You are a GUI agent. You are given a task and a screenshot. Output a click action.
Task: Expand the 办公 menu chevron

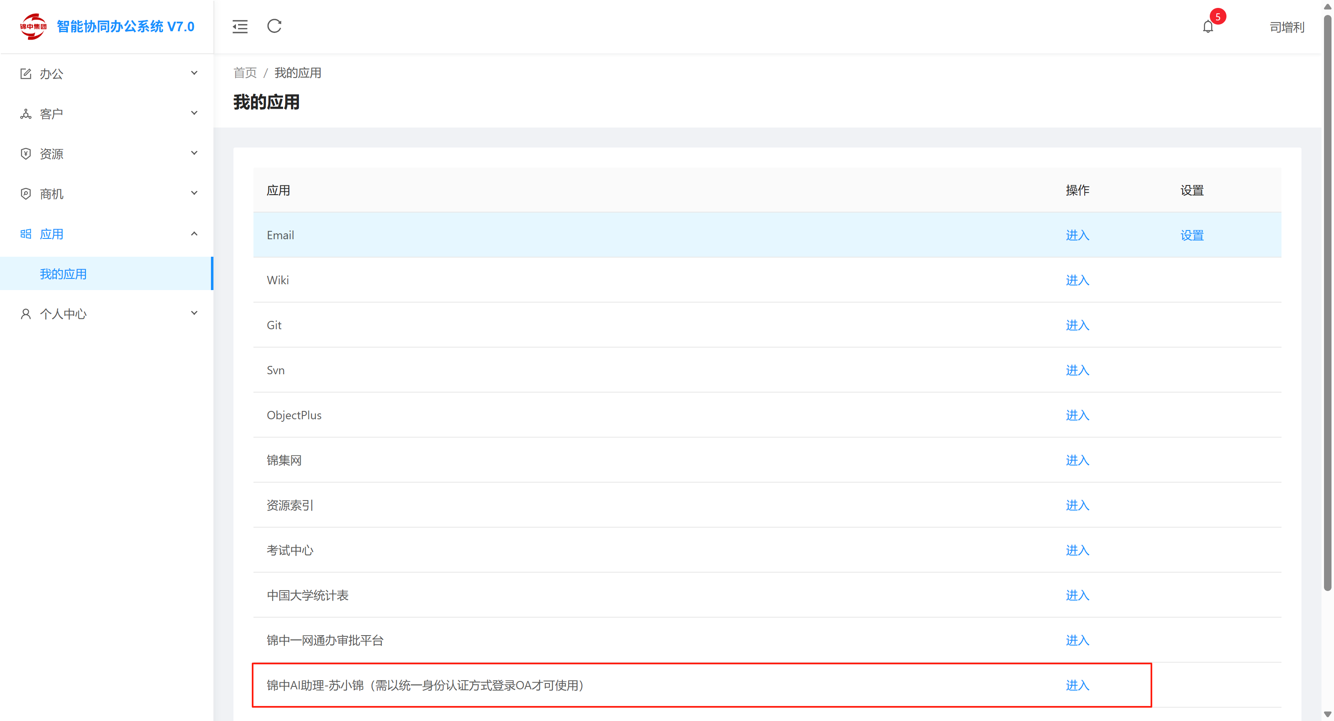(x=194, y=73)
